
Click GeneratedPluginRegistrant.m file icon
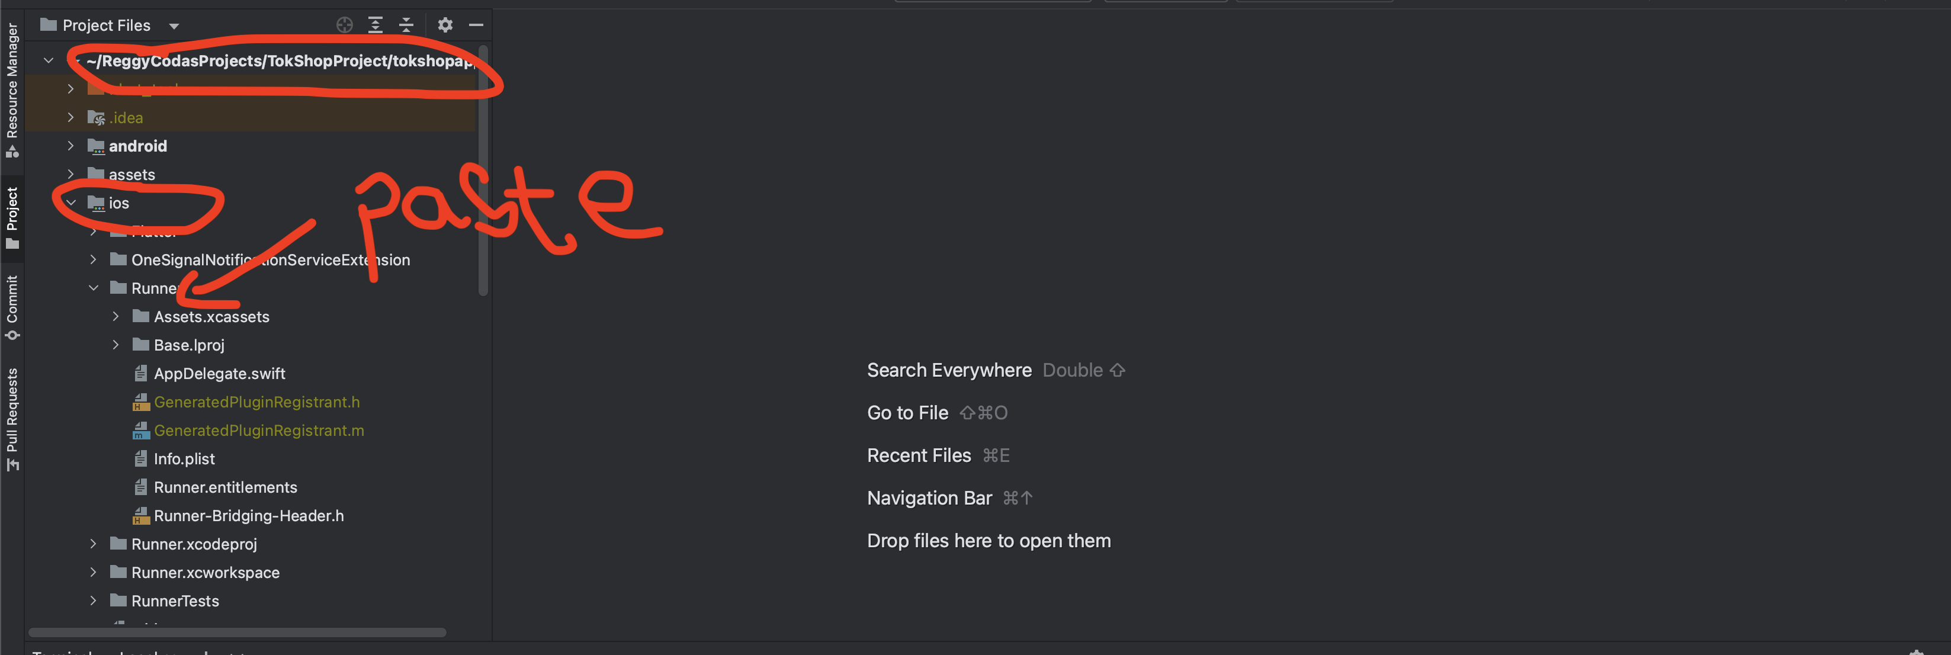point(141,431)
